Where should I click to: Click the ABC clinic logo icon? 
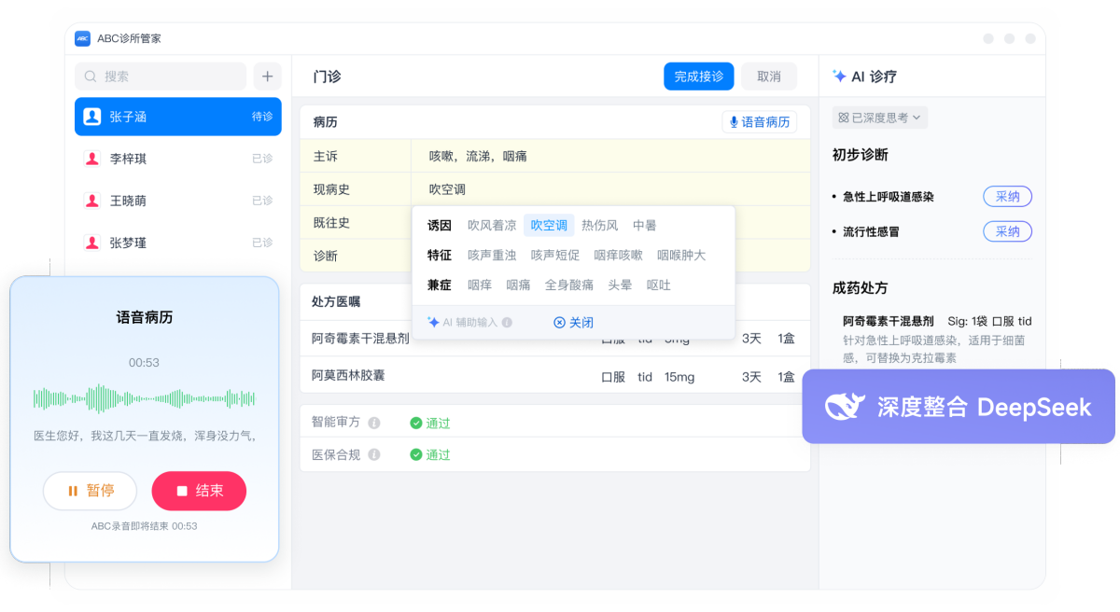point(83,38)
